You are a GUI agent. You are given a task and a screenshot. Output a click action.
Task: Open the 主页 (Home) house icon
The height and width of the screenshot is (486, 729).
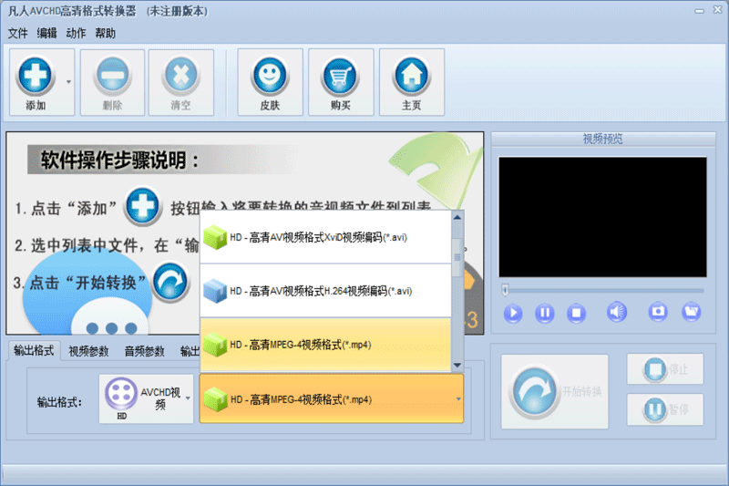[x=412, y=75]
